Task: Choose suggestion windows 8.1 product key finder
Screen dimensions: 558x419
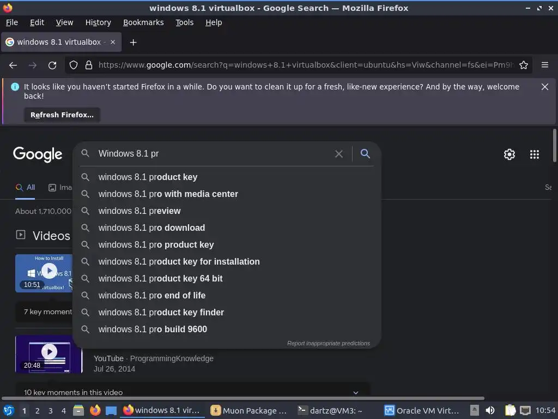Action: (227, 313)
